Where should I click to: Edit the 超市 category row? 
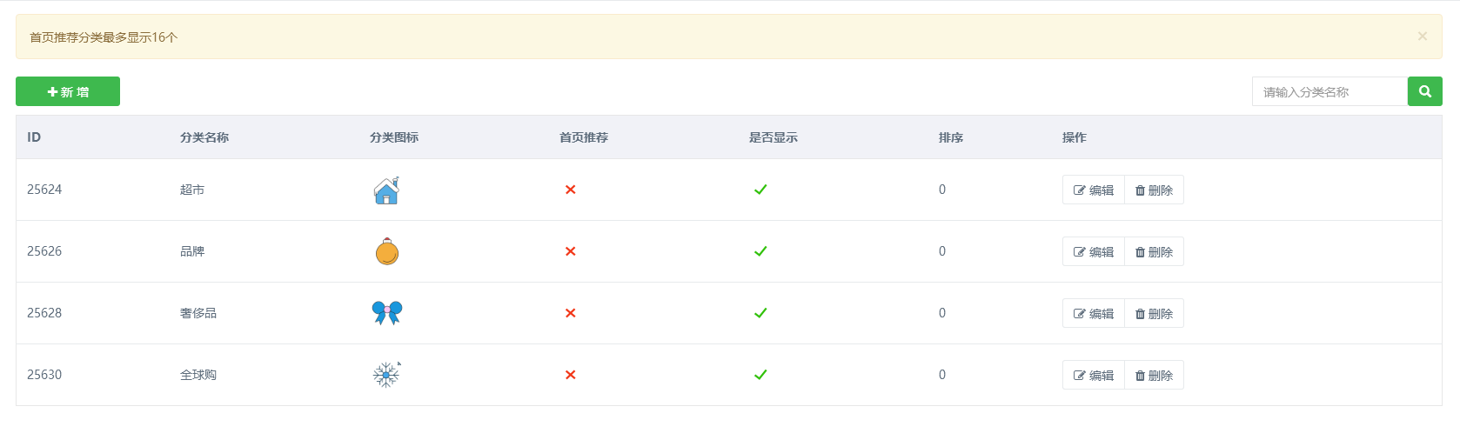1094,190
